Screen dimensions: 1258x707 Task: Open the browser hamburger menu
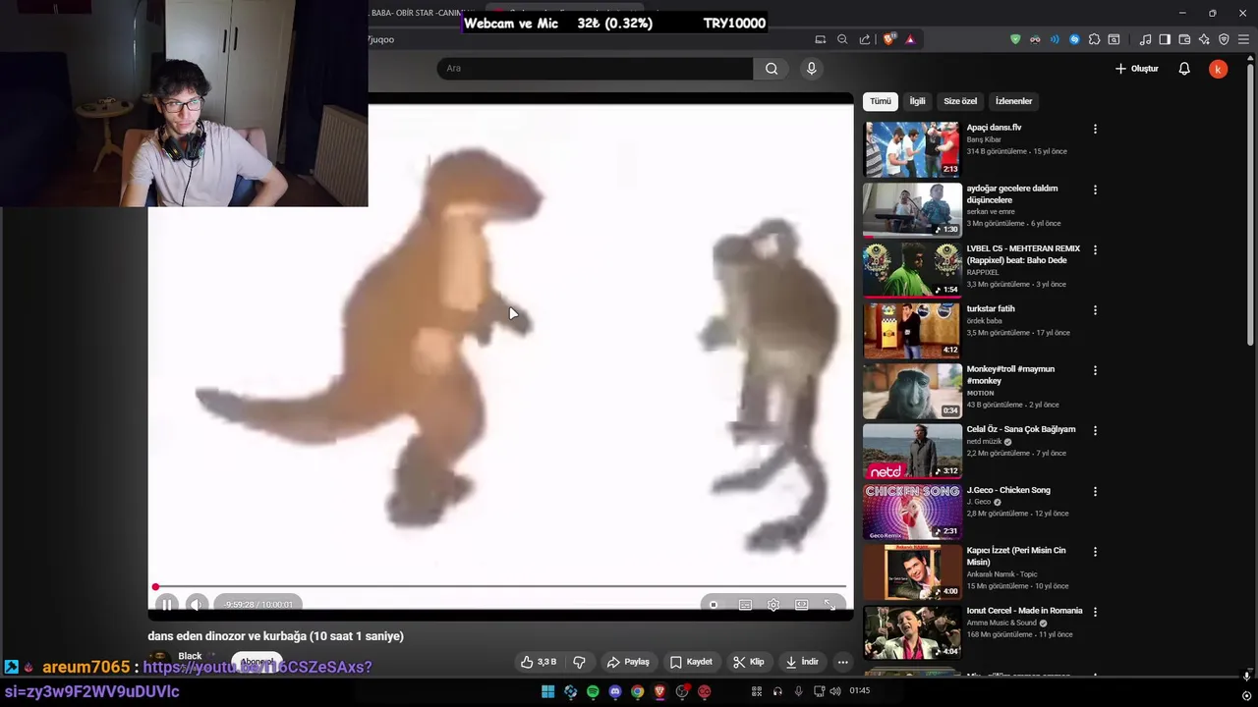[1243, 39]
